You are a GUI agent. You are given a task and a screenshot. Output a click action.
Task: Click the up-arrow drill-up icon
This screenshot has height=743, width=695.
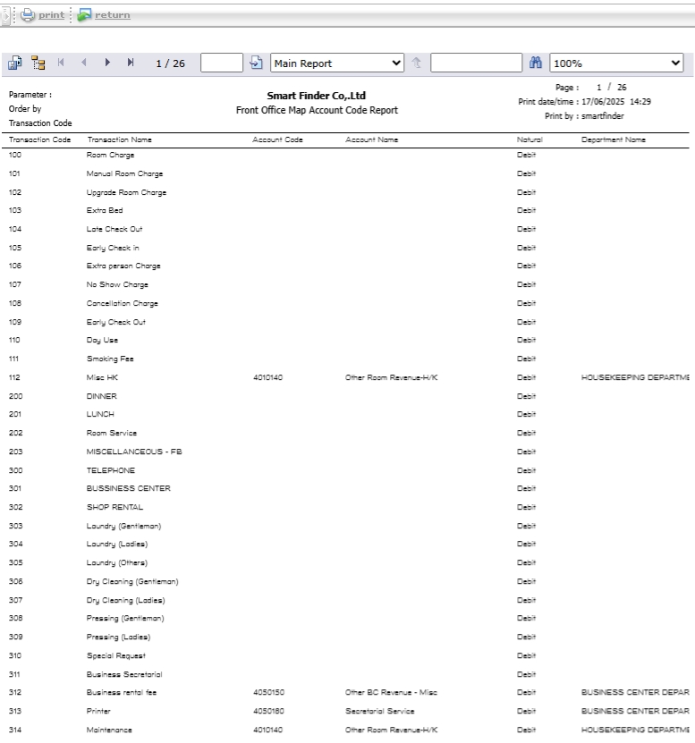(x=419, y=64)
